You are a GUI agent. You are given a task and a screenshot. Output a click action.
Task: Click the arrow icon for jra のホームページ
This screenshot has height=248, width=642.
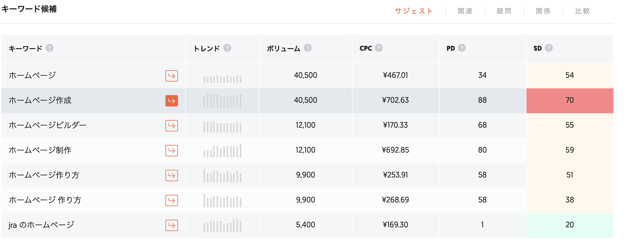pyautogui.click(x=172, y=225)
